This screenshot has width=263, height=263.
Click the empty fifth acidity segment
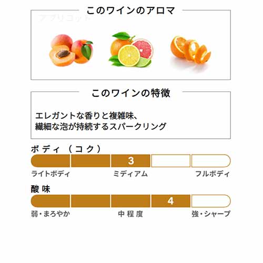pos(211,201)
